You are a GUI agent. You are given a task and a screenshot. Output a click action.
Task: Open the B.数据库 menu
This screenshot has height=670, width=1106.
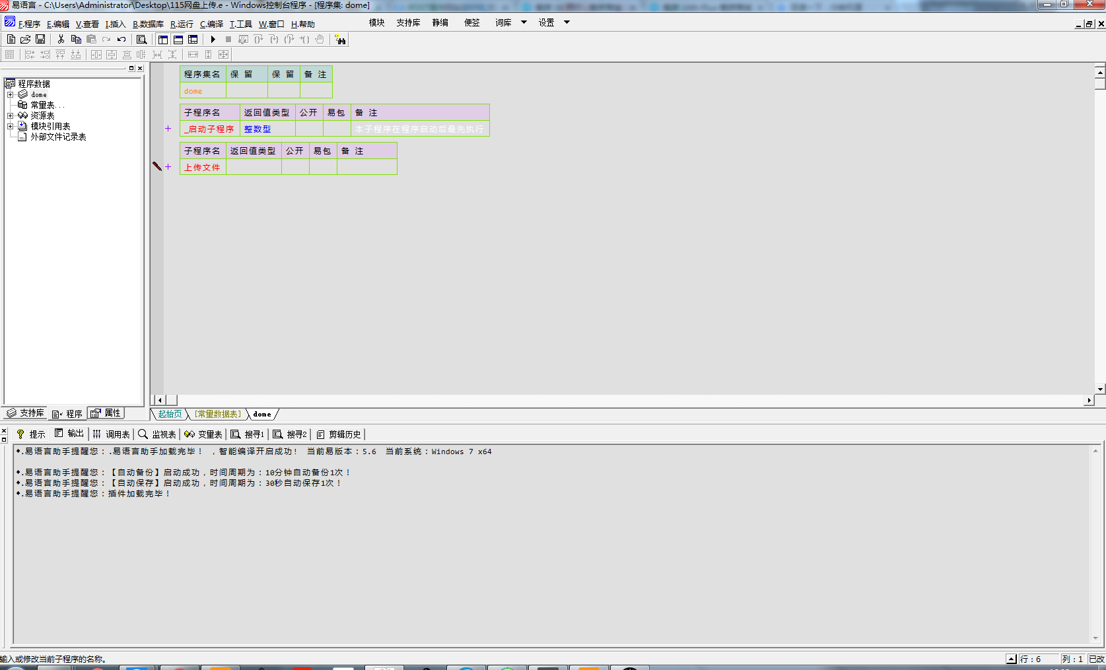148,24
